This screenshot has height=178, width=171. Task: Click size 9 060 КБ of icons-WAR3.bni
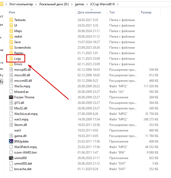tap(153, 152)
